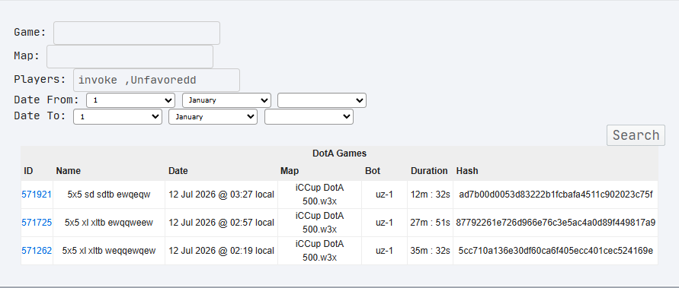Select game name 5x5 xl xltb ewqqweew
This screenshot has width=679, height=288.
click(x=109, y=223)
